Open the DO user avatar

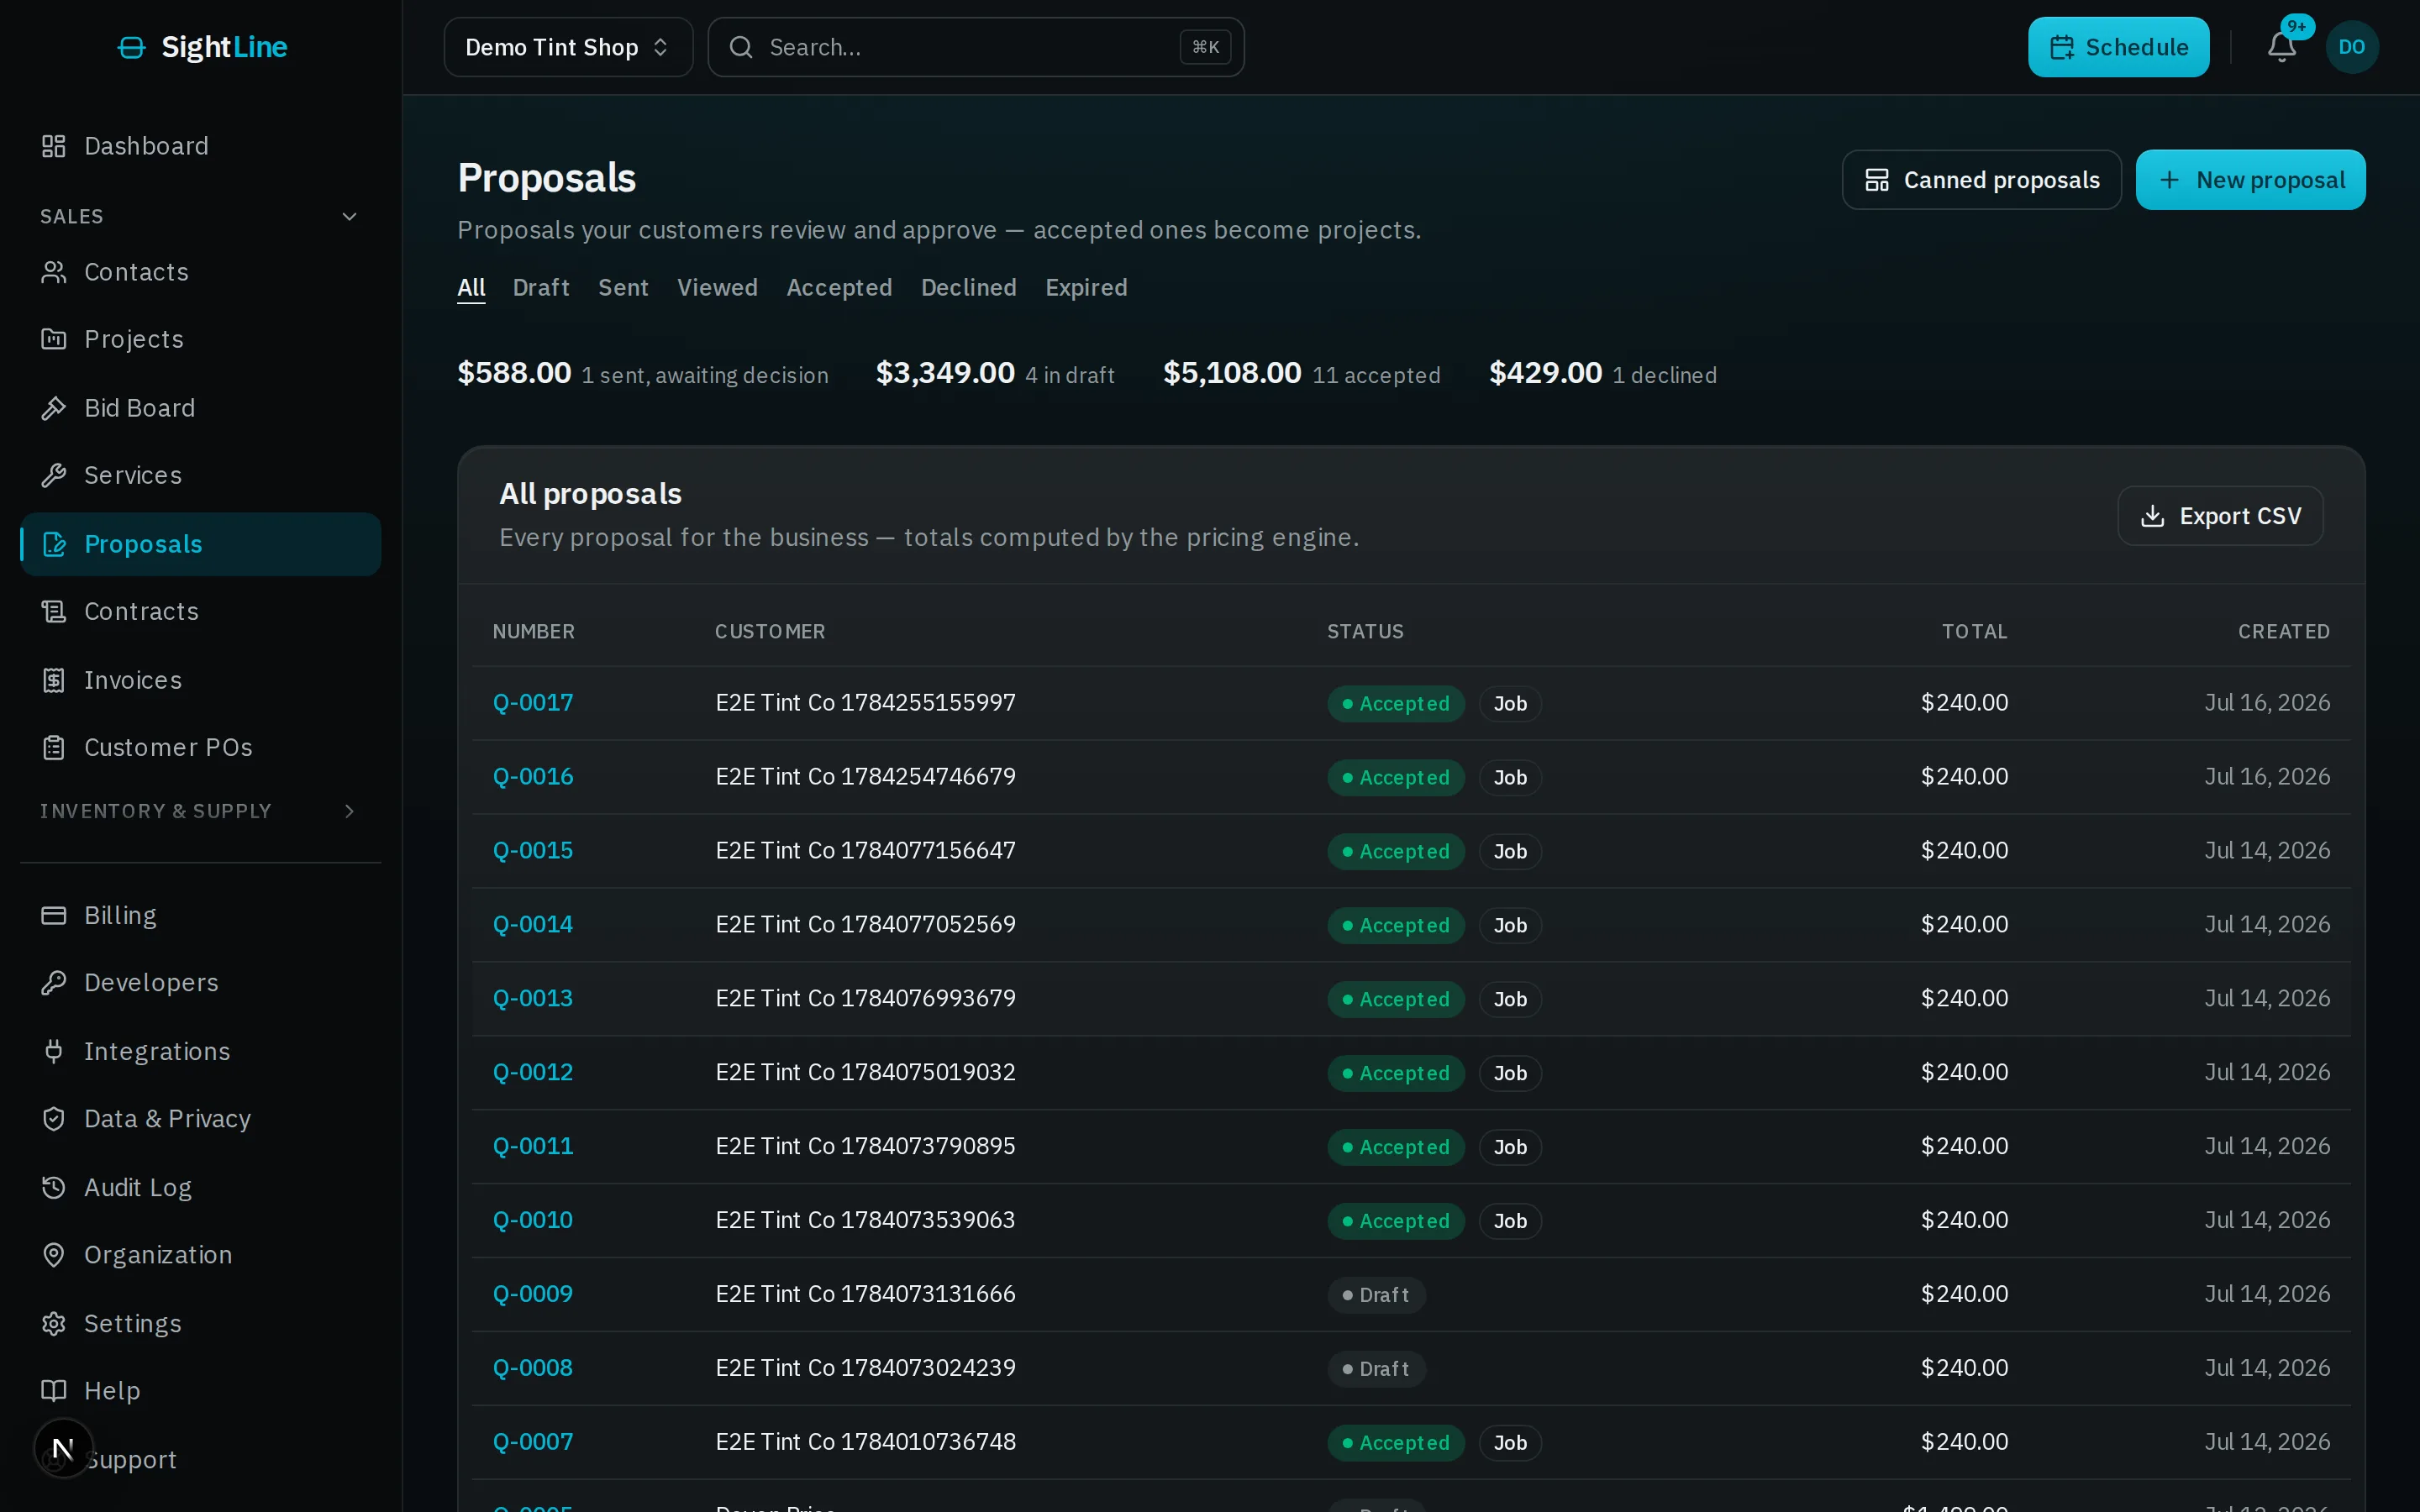pos(2352,47)
